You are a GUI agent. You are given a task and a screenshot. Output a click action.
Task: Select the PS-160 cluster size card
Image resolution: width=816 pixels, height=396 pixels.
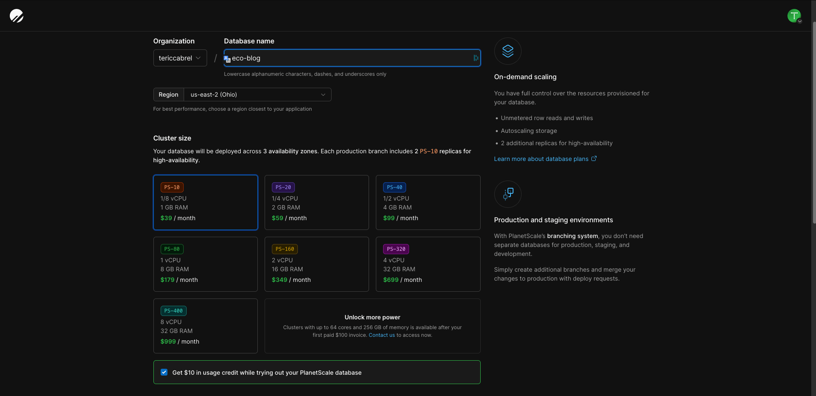[x=317, y=264]
